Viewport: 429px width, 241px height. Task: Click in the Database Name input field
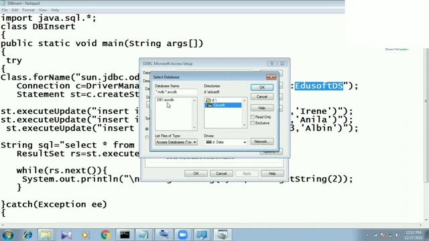tap(176, 92)
